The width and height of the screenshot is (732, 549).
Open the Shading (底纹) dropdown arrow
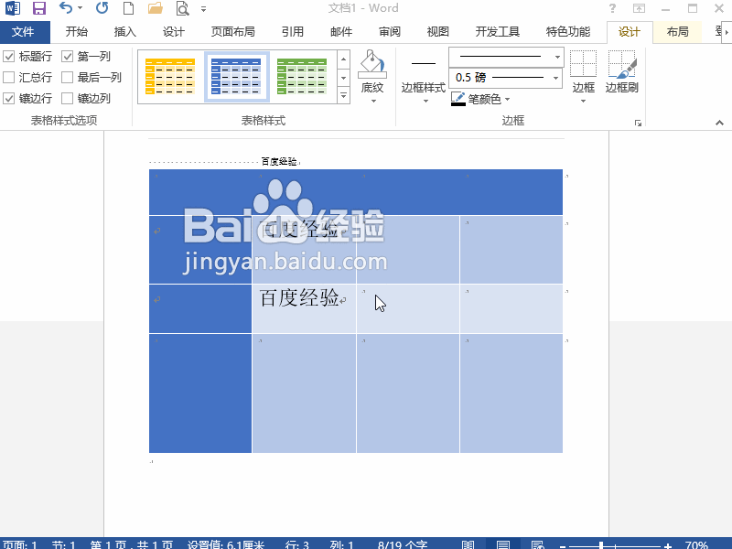373,101
